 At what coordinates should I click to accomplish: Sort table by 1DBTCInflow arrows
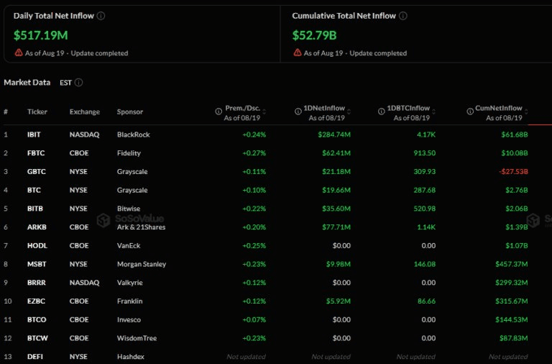(433, 112)
